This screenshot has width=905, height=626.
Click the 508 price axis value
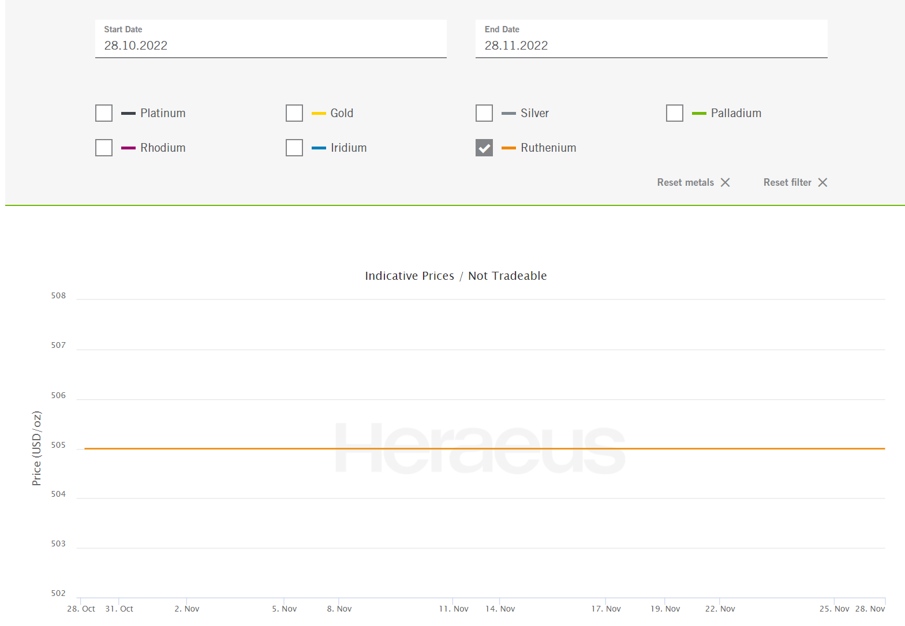(x=58, y=295)
